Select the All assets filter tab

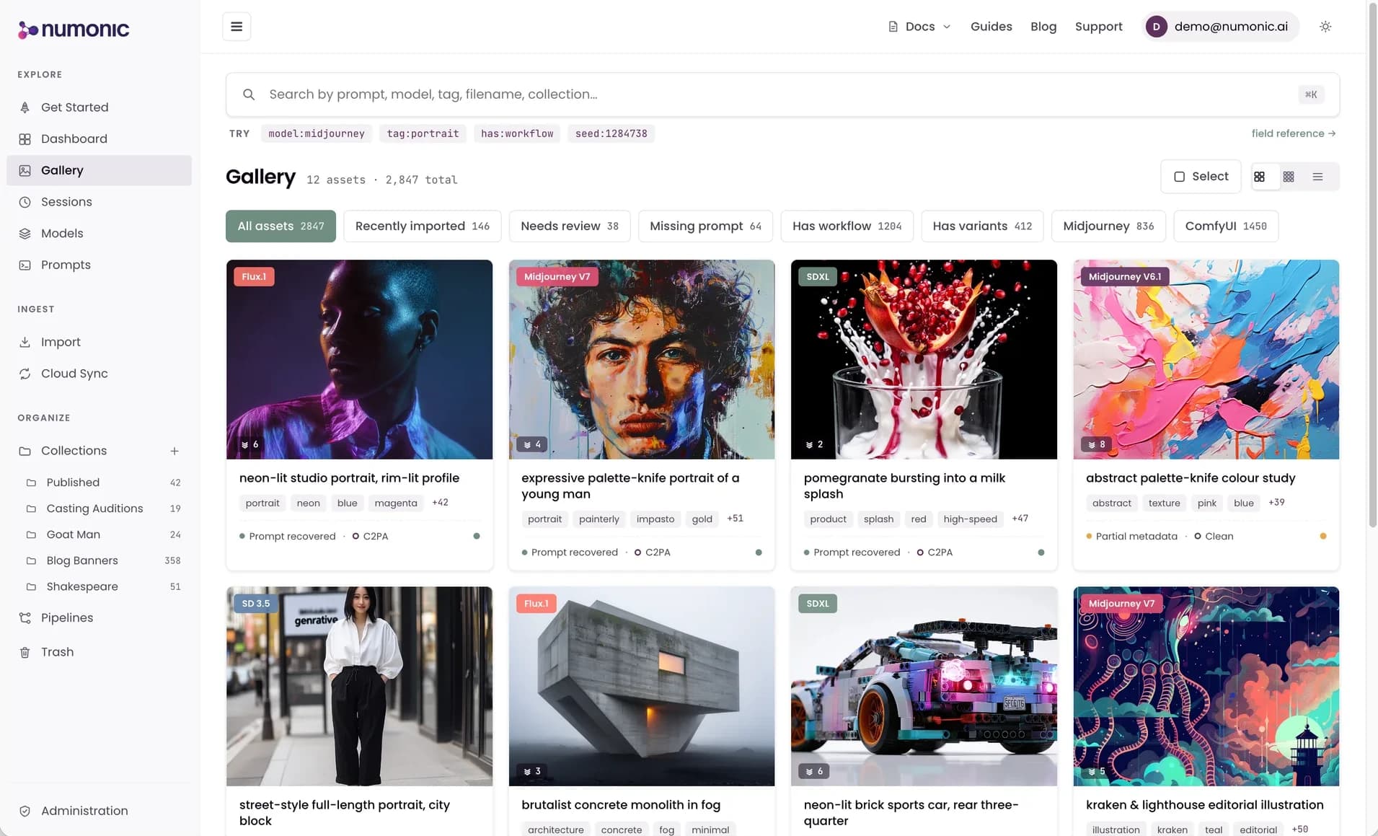click(x=281, y=226)
